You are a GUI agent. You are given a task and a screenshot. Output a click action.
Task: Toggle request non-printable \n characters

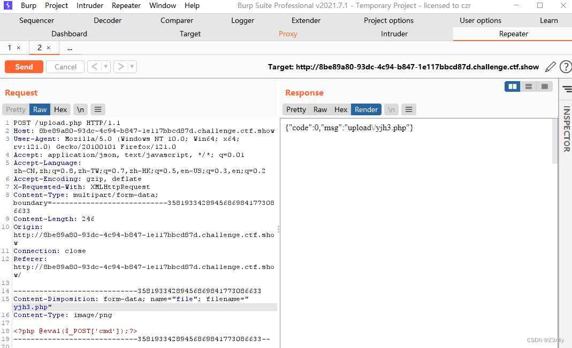tap(80, 109)
